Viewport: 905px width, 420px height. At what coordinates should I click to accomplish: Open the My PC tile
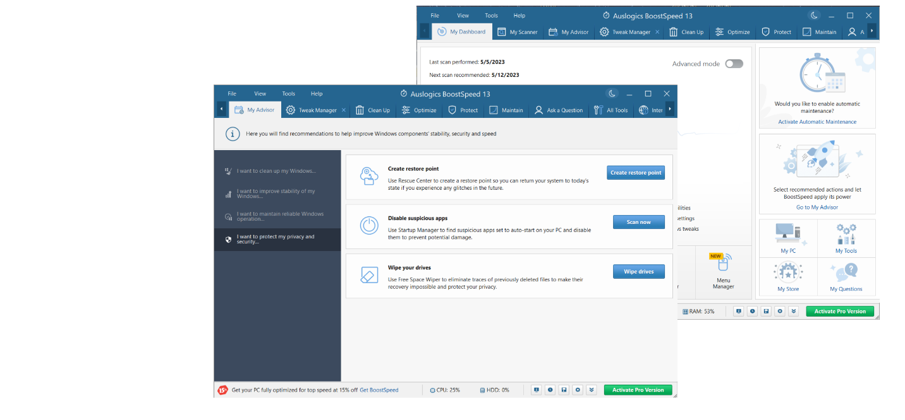[x=788, y=238]
